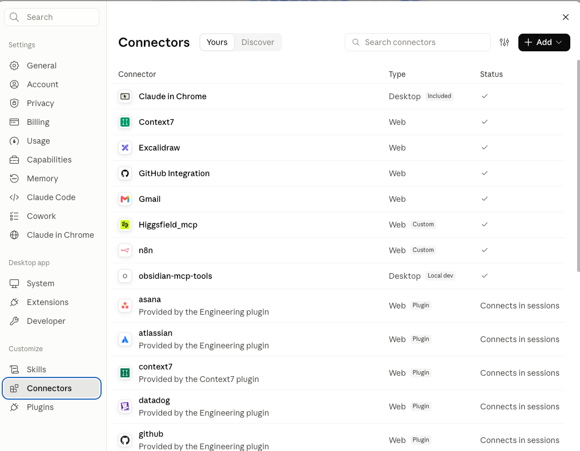Expand the Add connector dropdown
580x451 pixels.
(543, 42)
